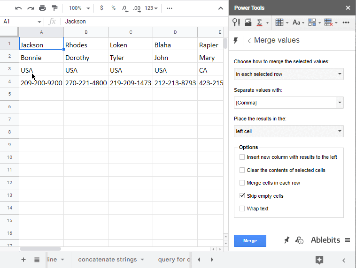The width and height of the screenshot is (356, 268).
Task: Open the Power Tools table merge icon
Action: (x=279, y=22)
